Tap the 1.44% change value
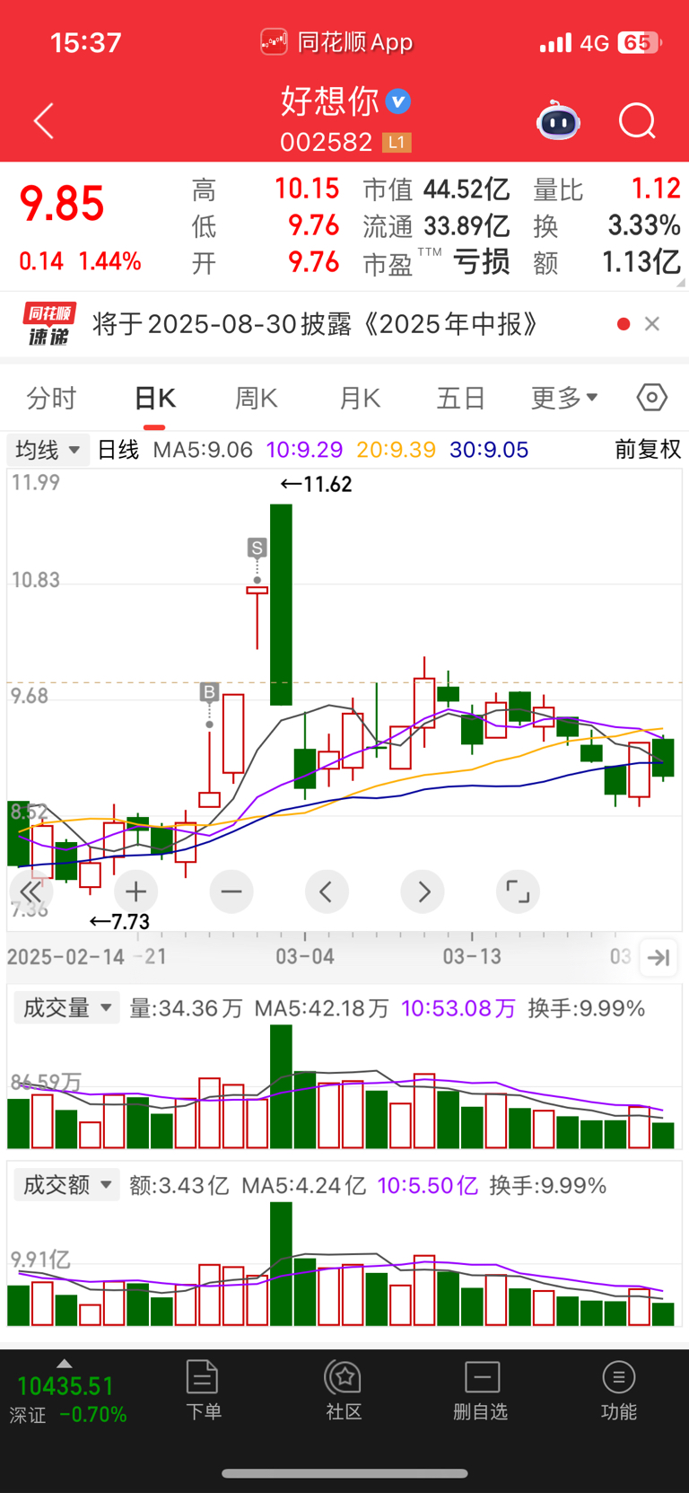 [109, 262]
